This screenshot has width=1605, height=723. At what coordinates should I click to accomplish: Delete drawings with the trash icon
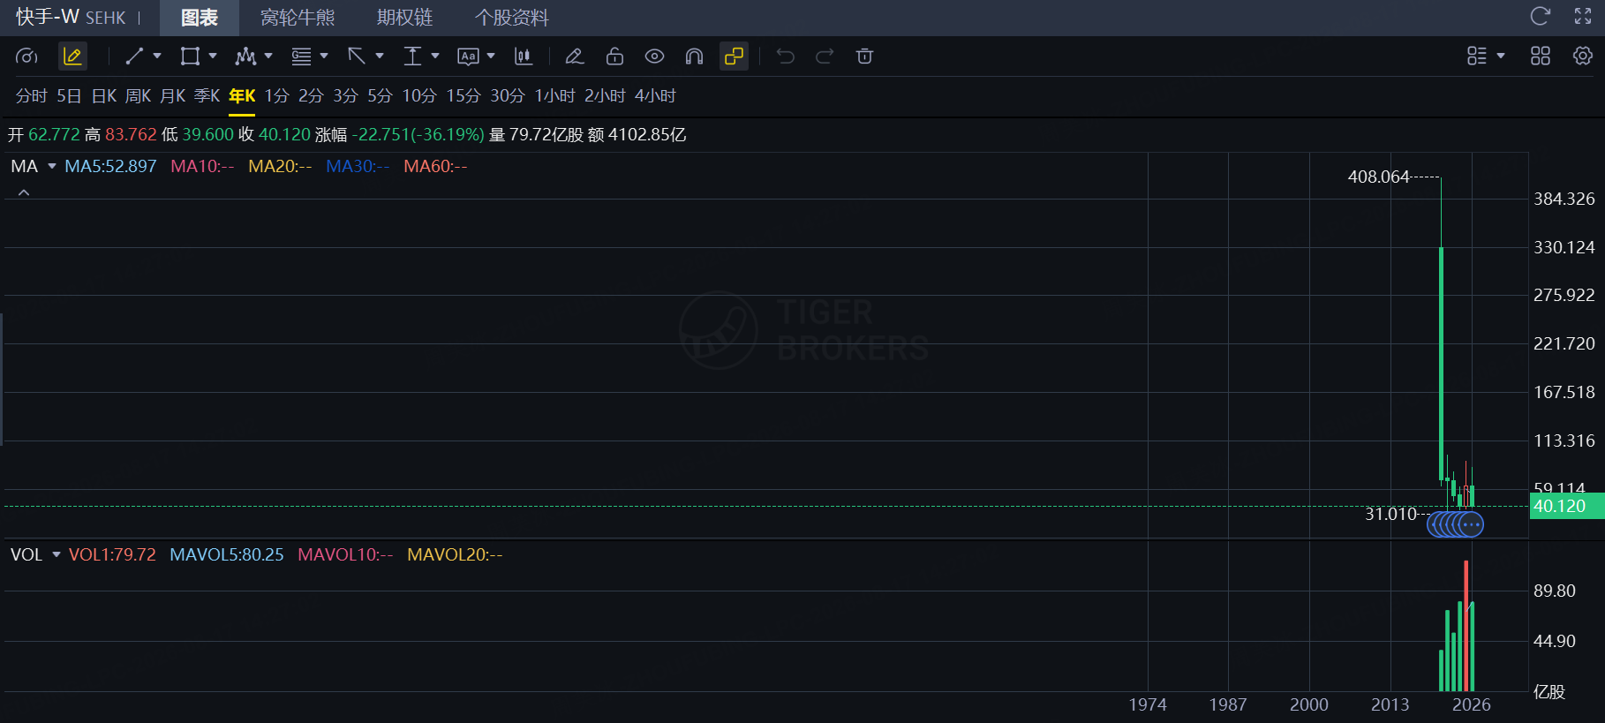click(x=864, y=56)
